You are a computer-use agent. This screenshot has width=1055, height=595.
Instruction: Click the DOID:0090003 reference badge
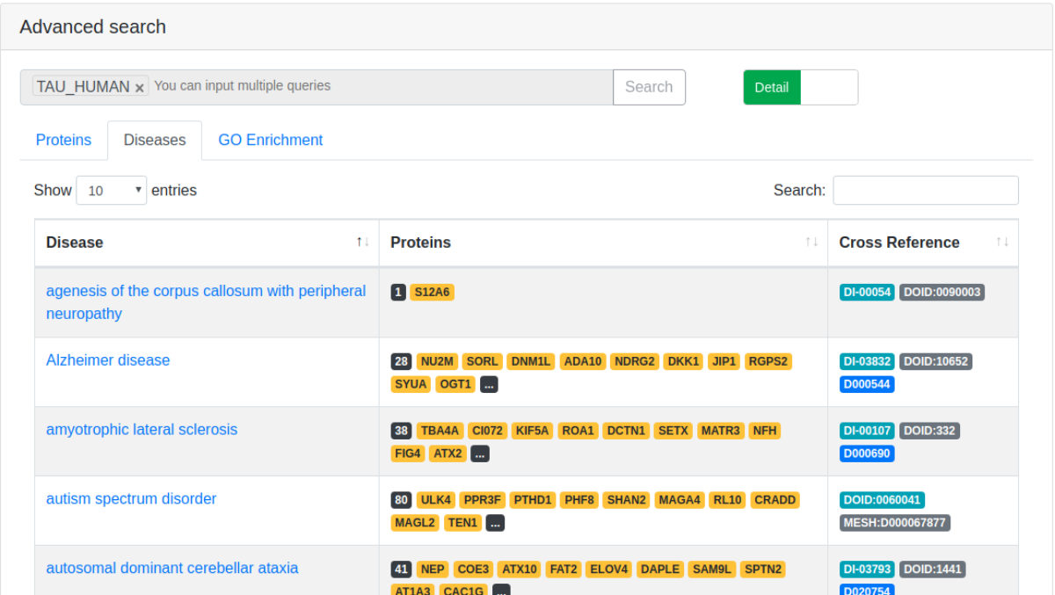(942, 293)
